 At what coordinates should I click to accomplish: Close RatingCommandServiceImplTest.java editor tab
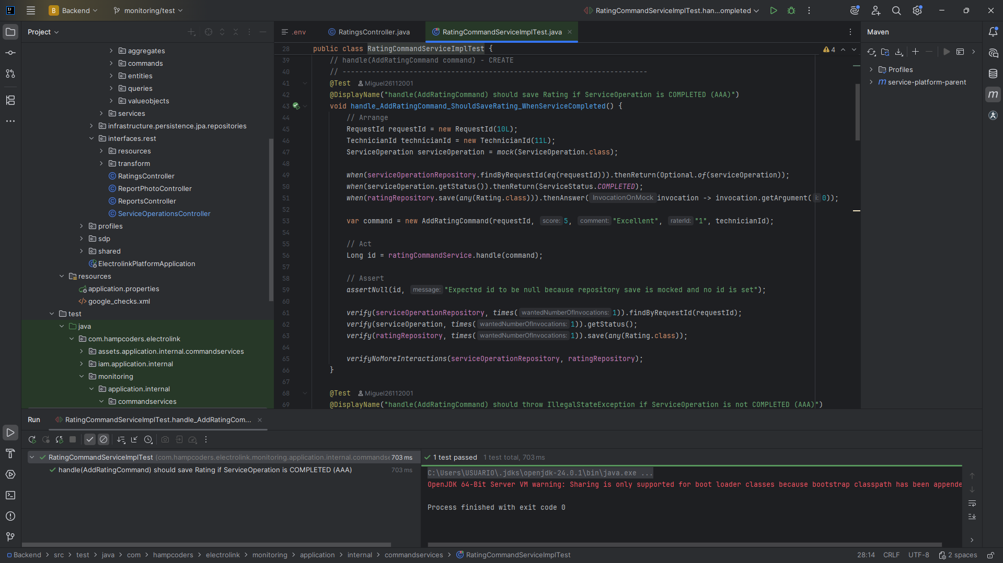pos(570,32)
